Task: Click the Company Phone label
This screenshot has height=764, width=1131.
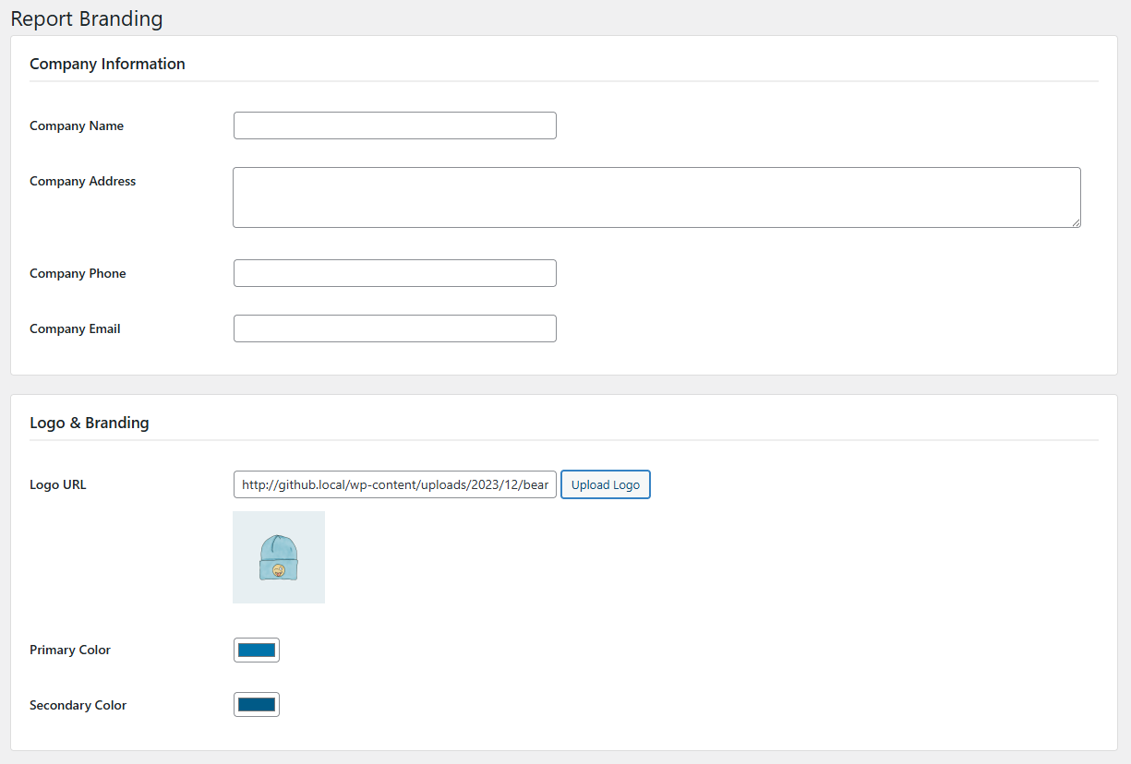Action: coord(78,273)
